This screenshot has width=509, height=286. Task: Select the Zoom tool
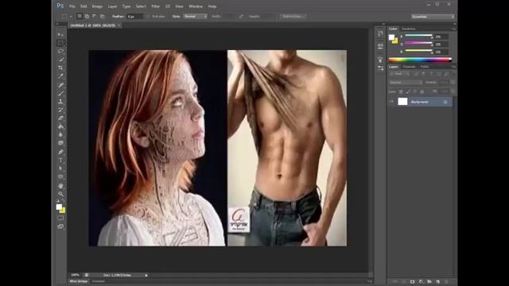(x=60, y=194)
